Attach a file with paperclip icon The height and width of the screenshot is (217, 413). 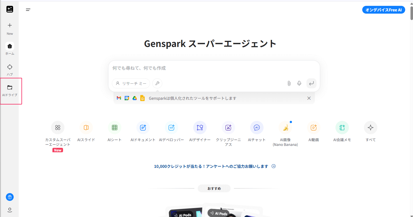(x=289, y=83)
